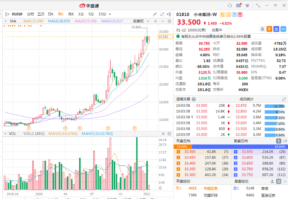Click MAVOL5:8.374亿 indicator label
Screen dimensions: 288x199
pos(63,134)
